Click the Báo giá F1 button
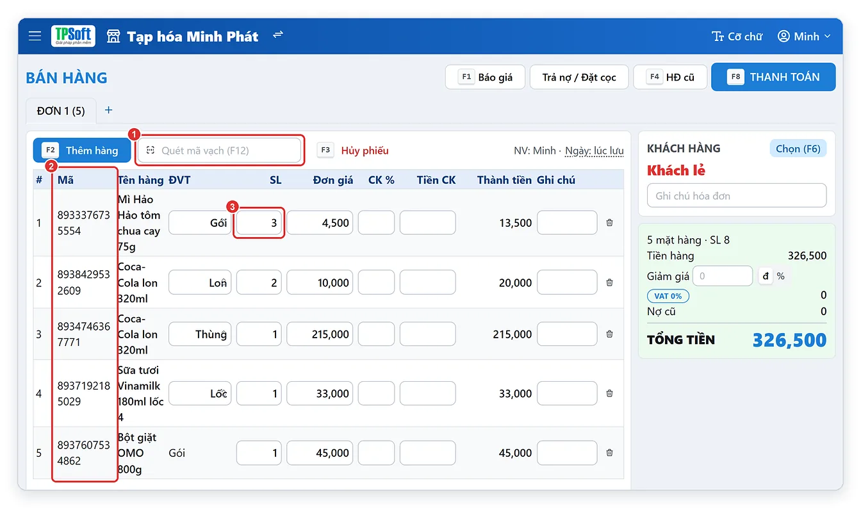This screenshot has height=508, width=861. [x=486, y=77]
